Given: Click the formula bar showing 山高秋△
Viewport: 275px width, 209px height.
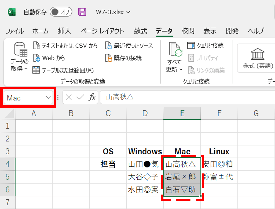Looking at the screenshot, I should point(187,97).
